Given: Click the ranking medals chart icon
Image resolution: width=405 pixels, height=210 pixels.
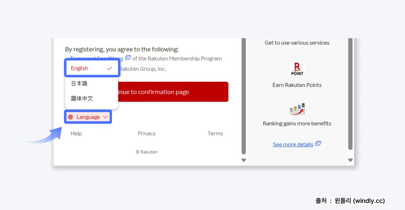Looking at the screenshot, I should (x=297, y=109).
